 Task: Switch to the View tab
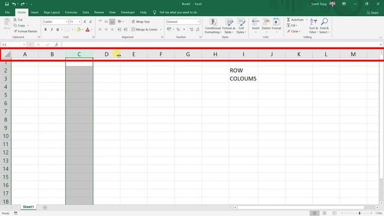click(112, 12)
